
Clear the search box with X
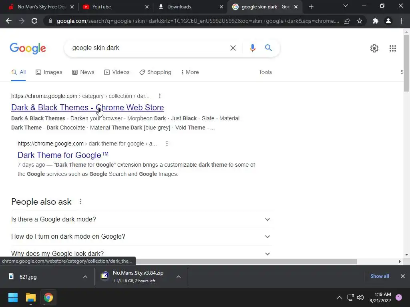pos(233,48)
